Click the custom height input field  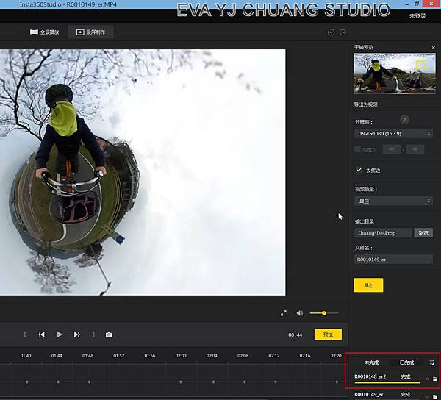pyautogui.click(x=415, y=150)
